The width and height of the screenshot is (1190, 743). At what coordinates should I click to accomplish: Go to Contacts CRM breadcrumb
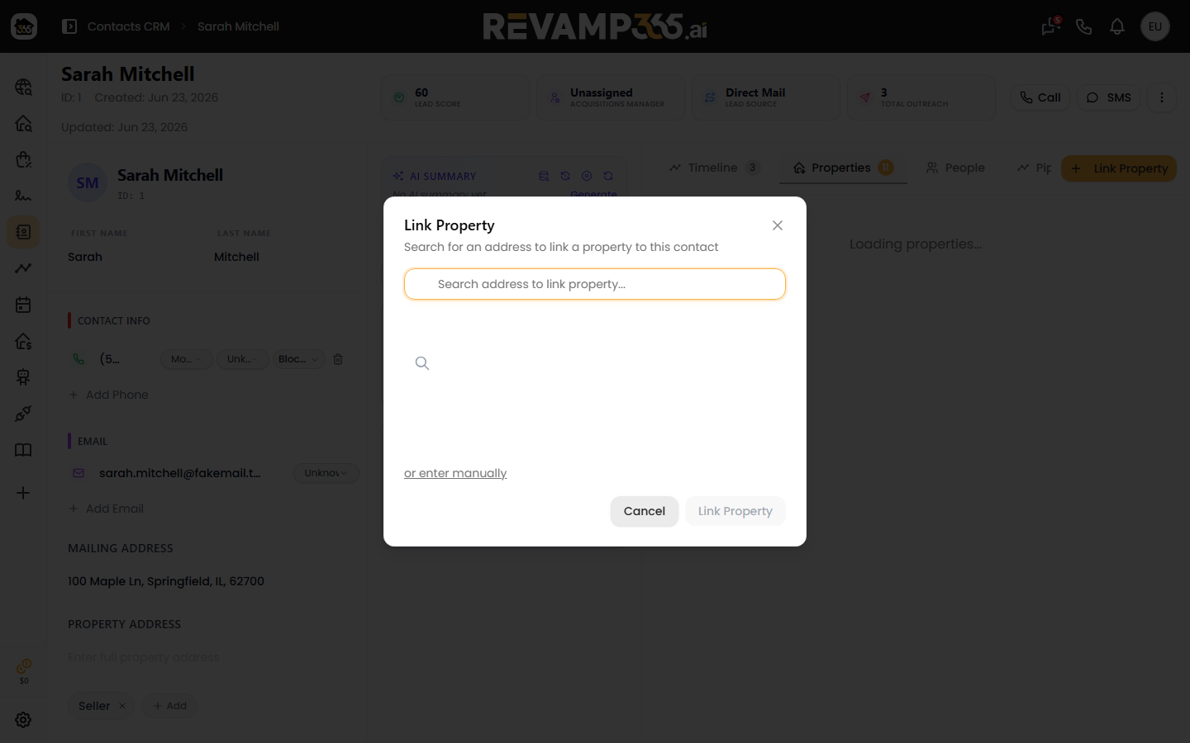(128, 26)
